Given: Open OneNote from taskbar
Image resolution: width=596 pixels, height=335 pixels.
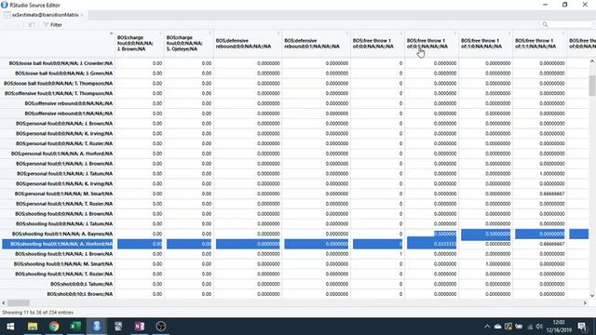Looking at the screenshot, I should (x=140, y=327).
